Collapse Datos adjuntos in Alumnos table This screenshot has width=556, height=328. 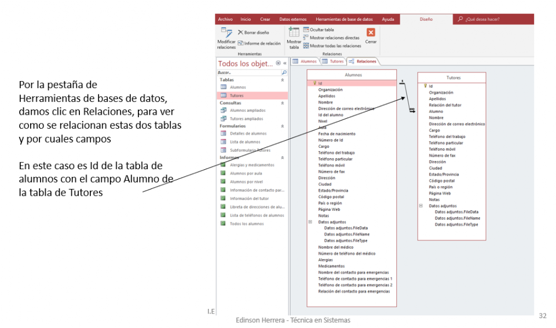click(310, 221)
